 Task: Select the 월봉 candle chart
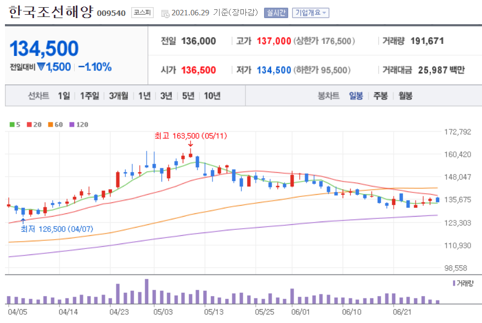[x=406, y=96]
